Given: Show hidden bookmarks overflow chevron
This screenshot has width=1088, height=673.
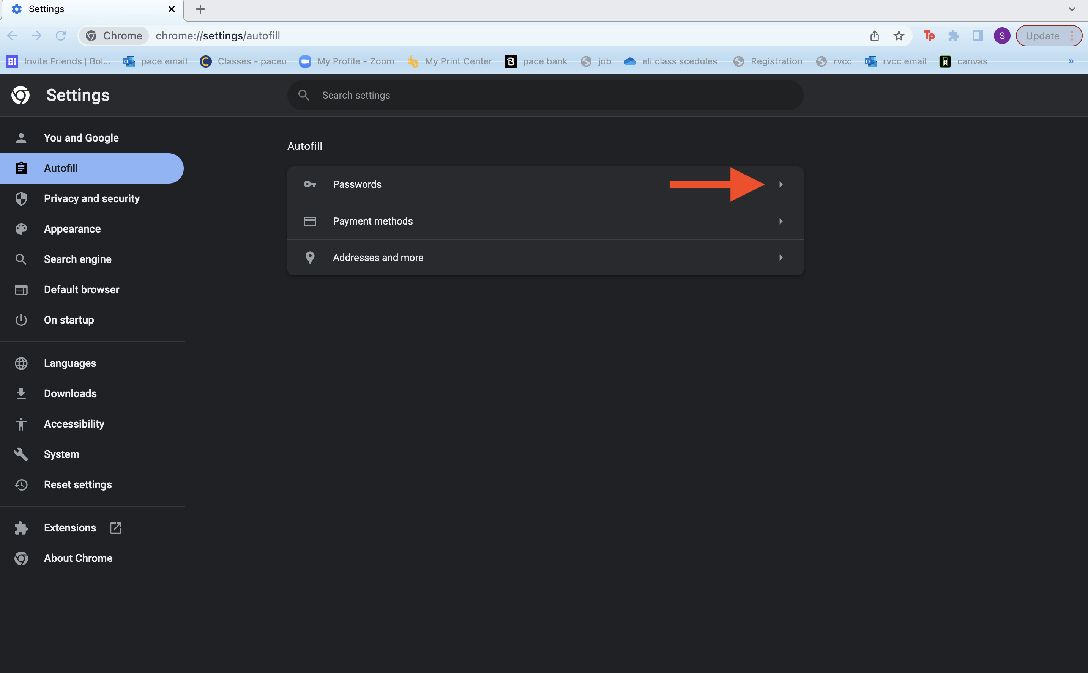Looking at the screenshot, I should pyautogui.click(x=1071, y=61).
